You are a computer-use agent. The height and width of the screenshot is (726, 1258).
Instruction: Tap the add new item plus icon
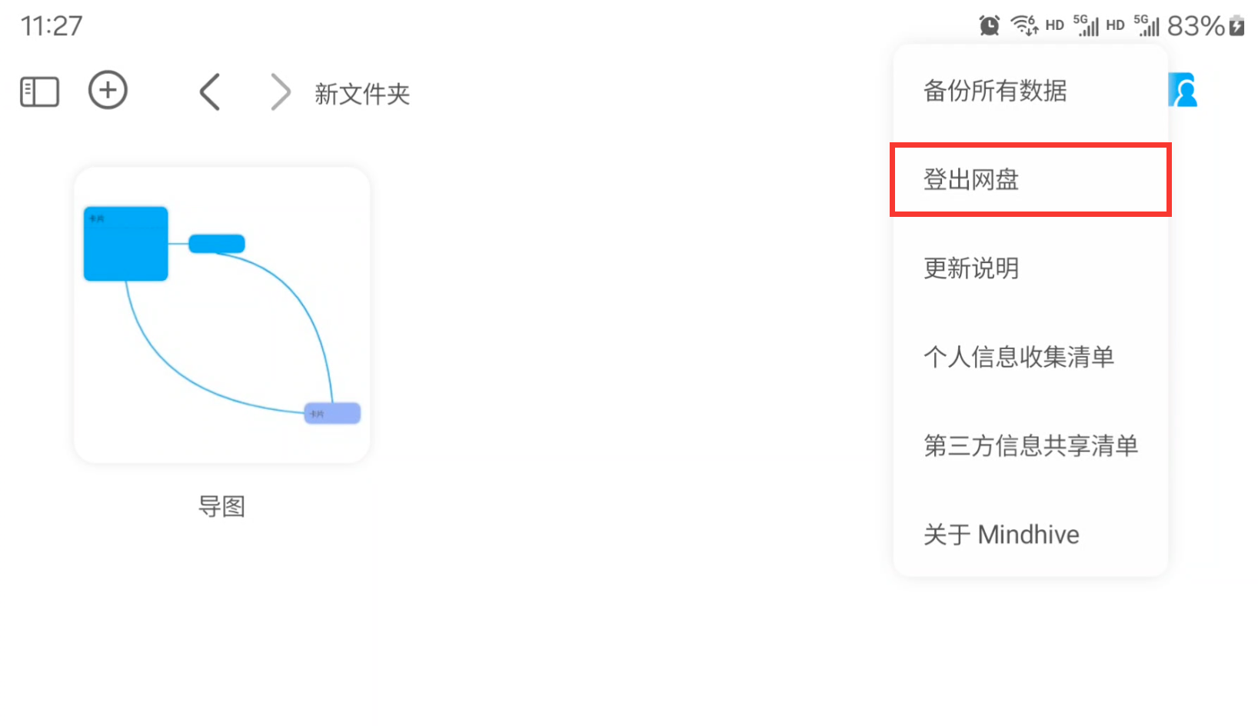click(108, 91)
